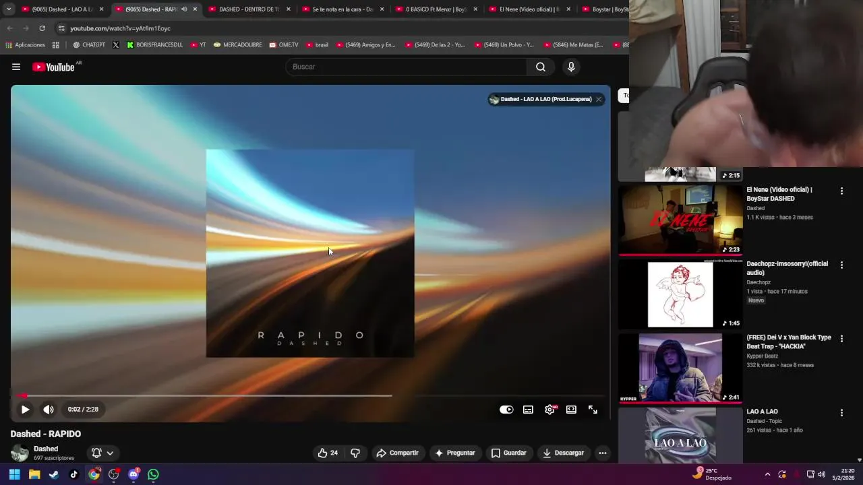Switch to DASHED - DENTRO DE TI tab
Viewport: 863px width, 485px height.
coord(248,9)
